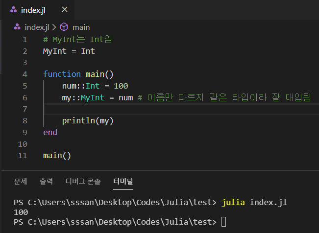Click line number 4 in the gutter
The height and width of the screenshot is (233, 319).
click(x=25, y=74)
